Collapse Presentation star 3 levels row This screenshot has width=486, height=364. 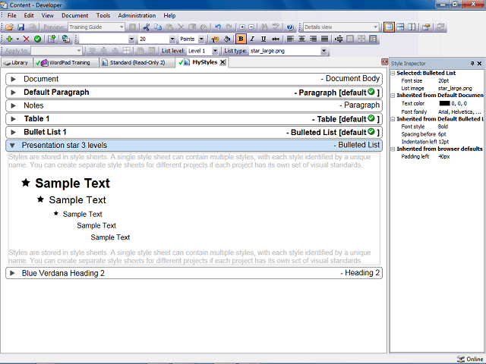[x=12, y=145]
